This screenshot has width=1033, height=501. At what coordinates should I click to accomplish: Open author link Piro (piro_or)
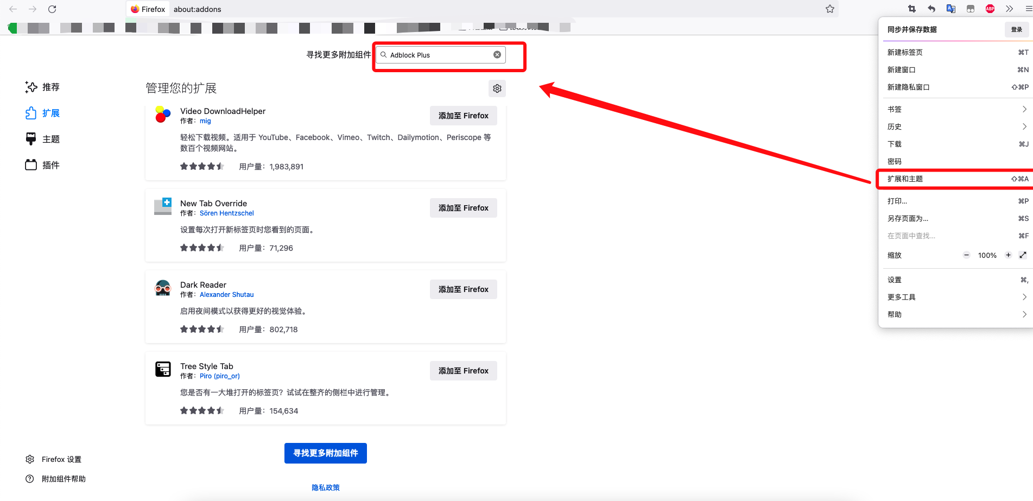point(220,376)
